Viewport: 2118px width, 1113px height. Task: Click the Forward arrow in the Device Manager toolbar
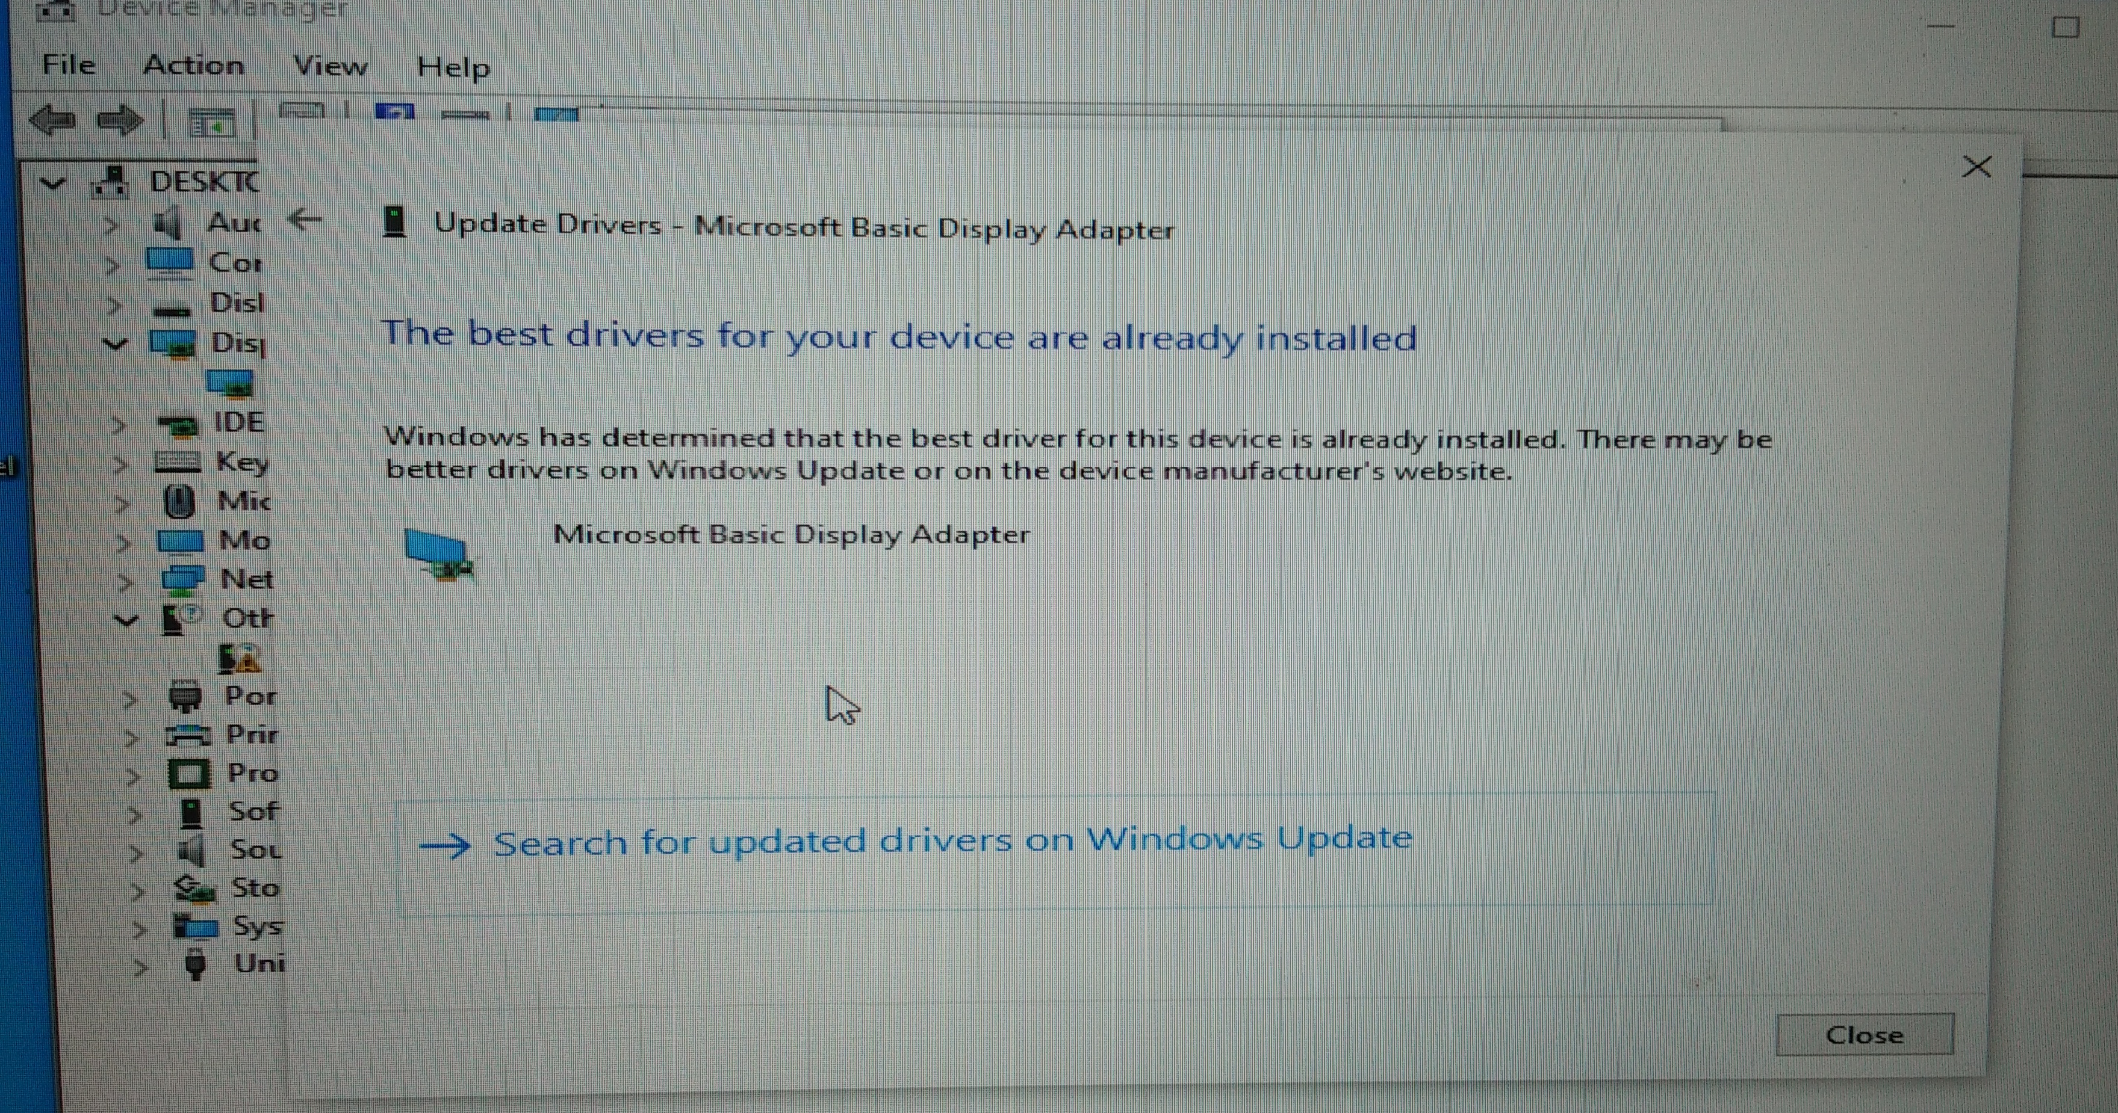point(120,121)
